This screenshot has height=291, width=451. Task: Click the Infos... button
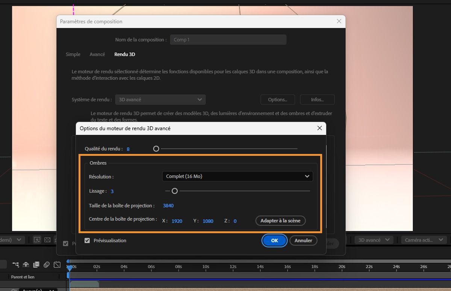(317, 100)
